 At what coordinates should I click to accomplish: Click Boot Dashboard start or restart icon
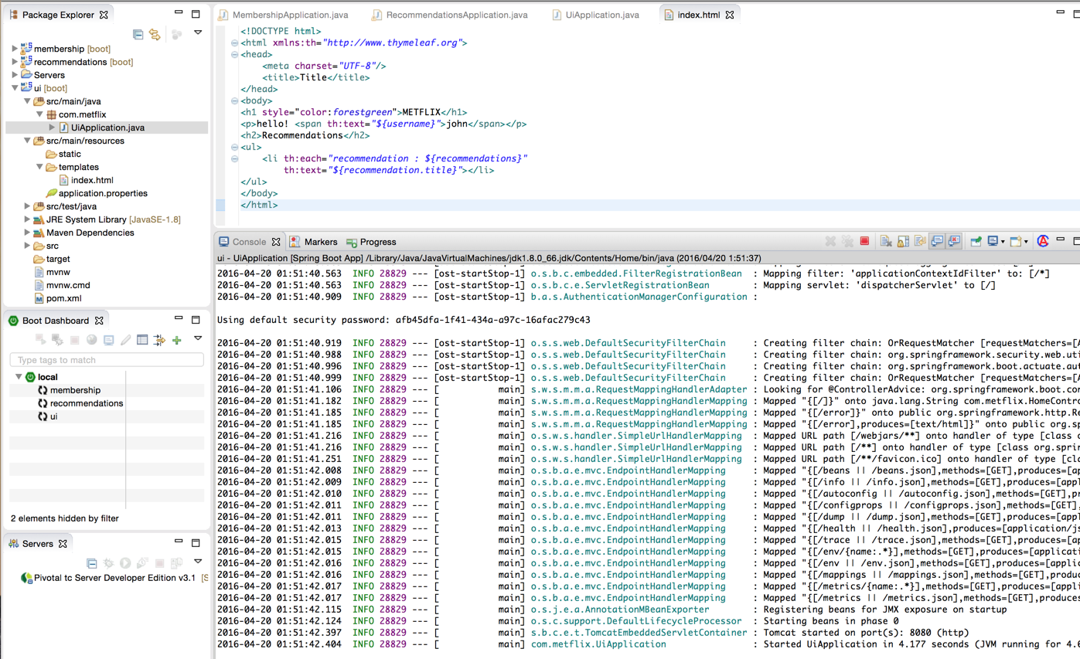(40, 340)
